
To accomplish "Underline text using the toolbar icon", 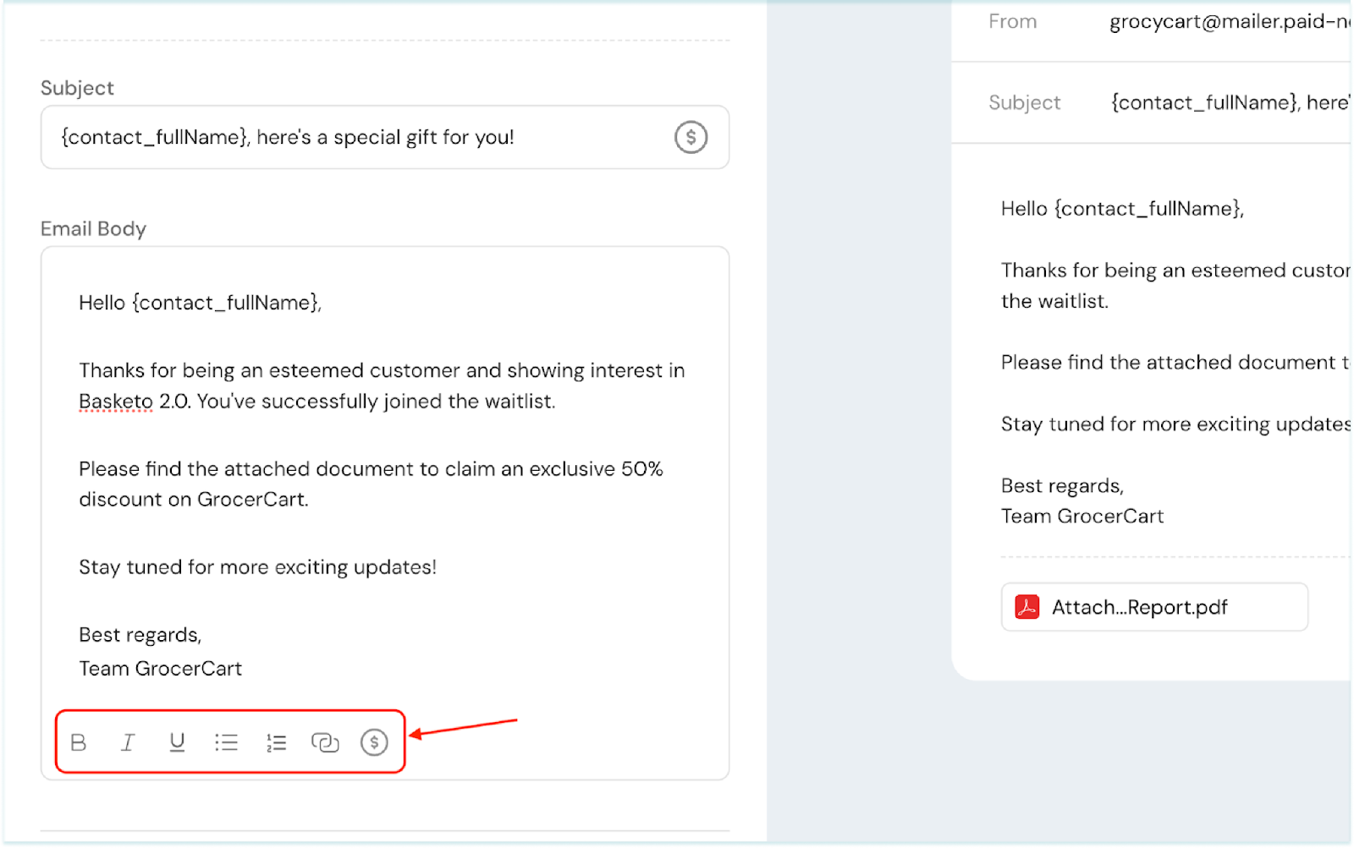I will [x=177, y=742].
